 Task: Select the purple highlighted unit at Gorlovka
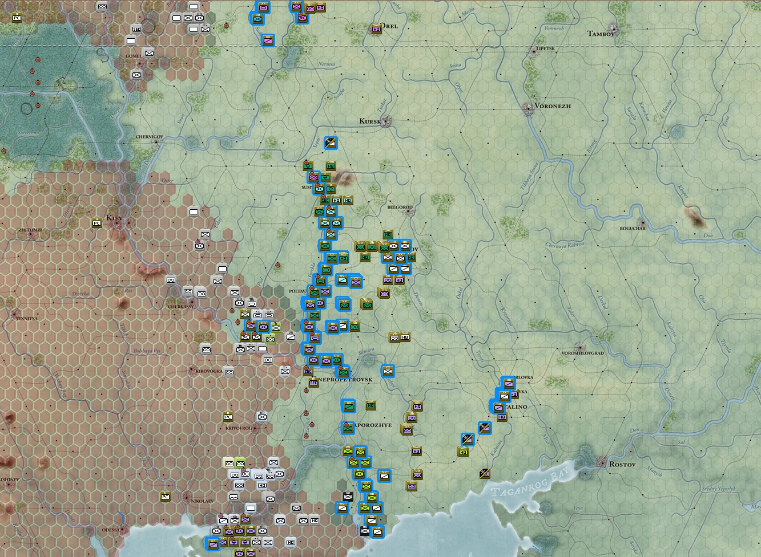pos(508,383)
